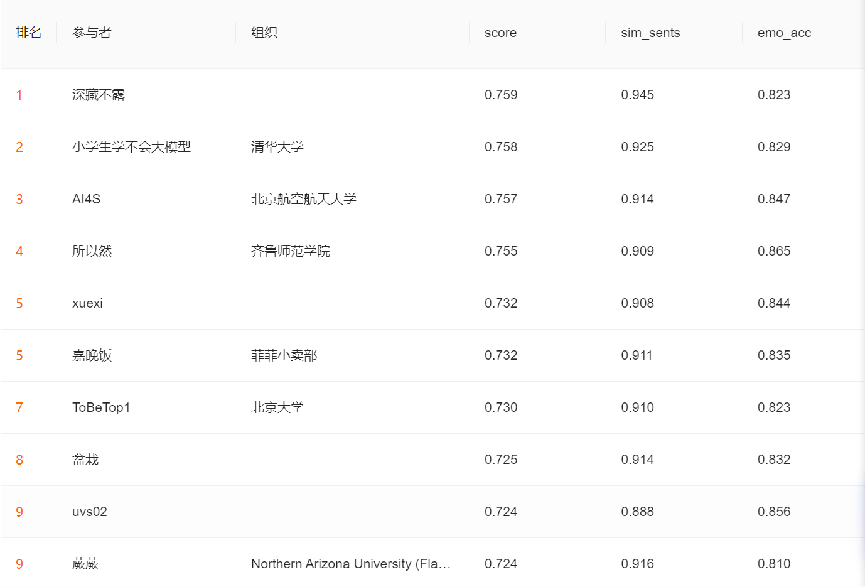Click the 组织 column header

point(264,33)
